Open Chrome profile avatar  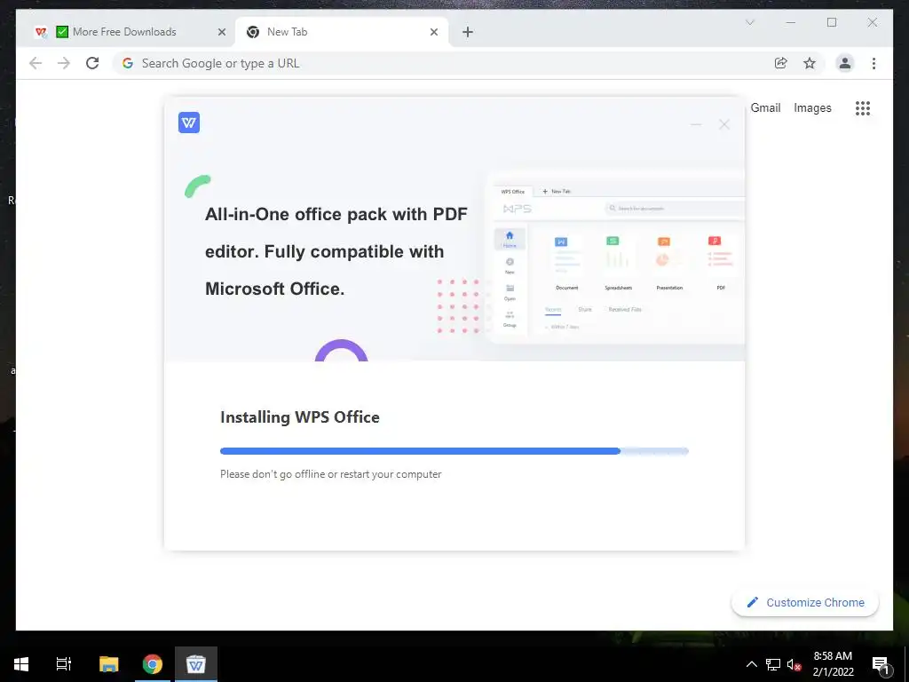[x=845, y=63]
